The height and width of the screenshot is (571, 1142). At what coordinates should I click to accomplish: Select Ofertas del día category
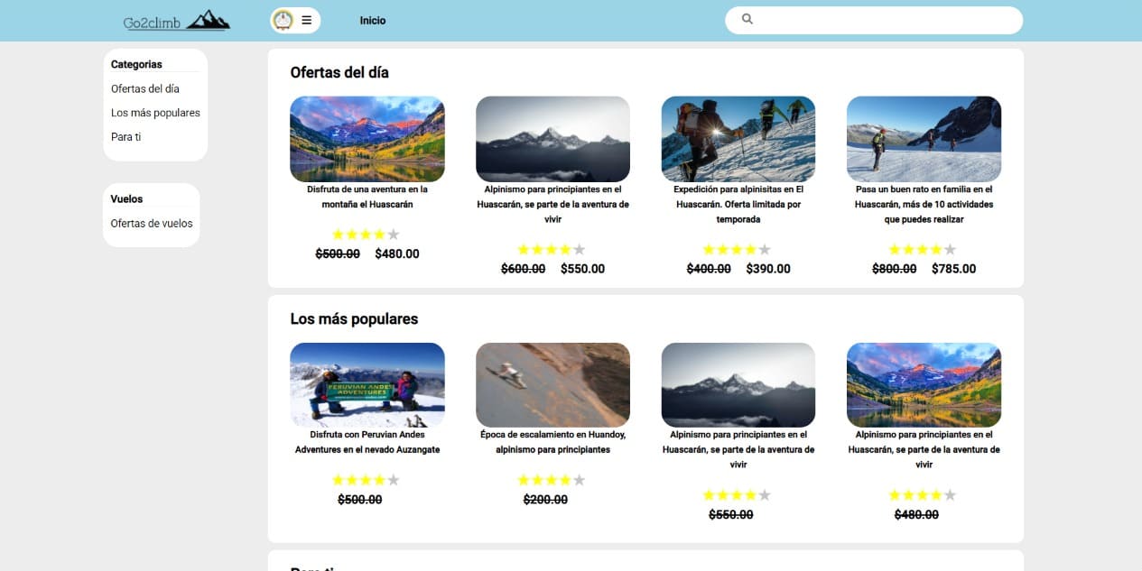145,88
